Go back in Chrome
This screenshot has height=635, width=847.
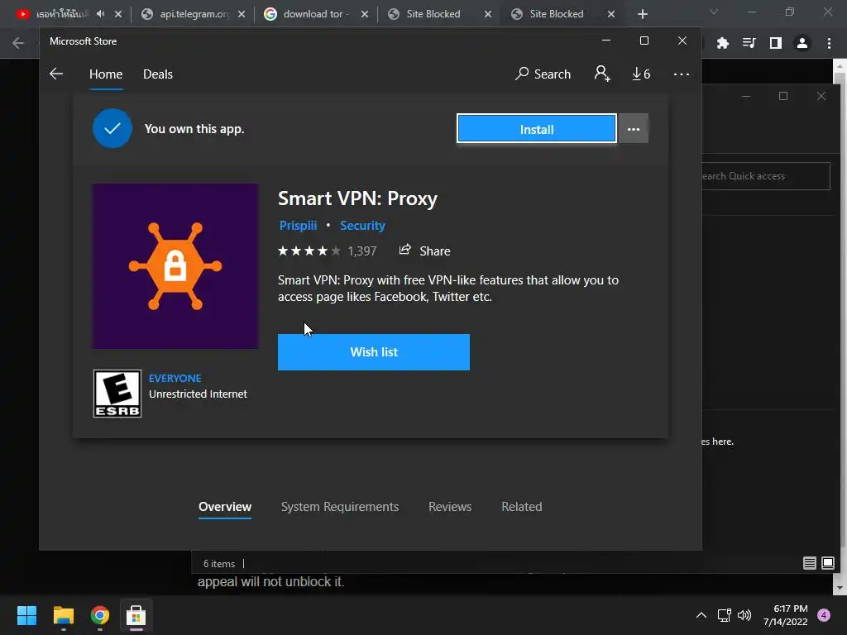point(18,43)
